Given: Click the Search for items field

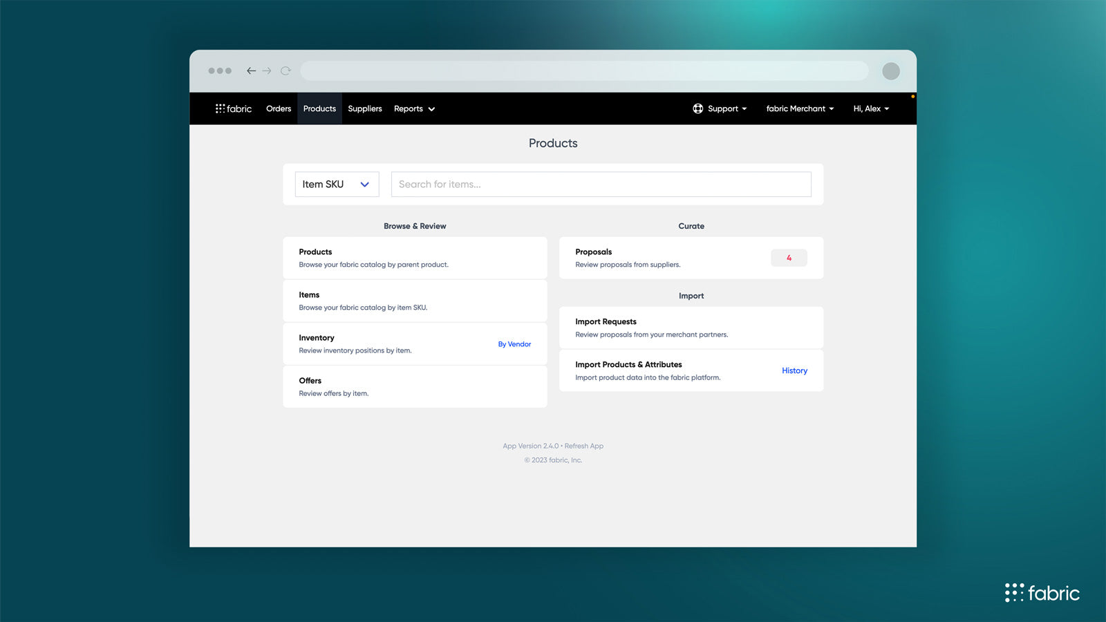Looking at the screenshot, I should pos(601,184).
